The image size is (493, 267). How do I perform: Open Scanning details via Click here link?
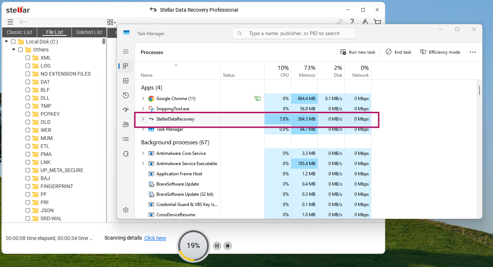coord(155,238)
